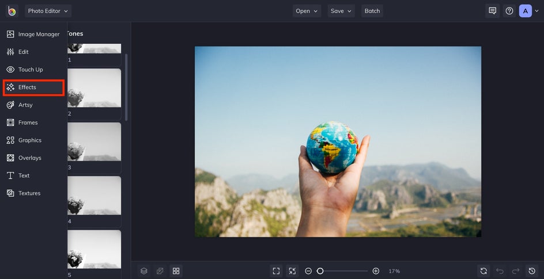
Task: Select Textures in the sidebar
Action: 33,193
